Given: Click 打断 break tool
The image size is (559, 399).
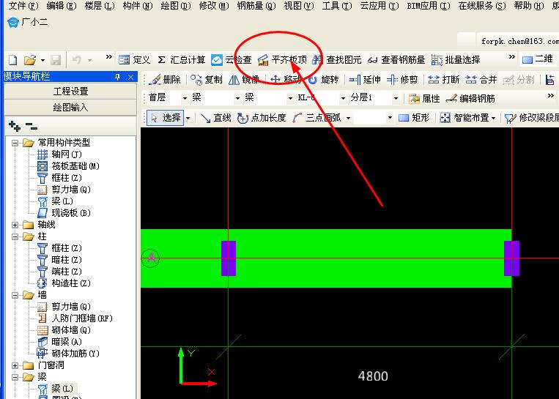Looking at the screenshot, I should coord(444,80).
